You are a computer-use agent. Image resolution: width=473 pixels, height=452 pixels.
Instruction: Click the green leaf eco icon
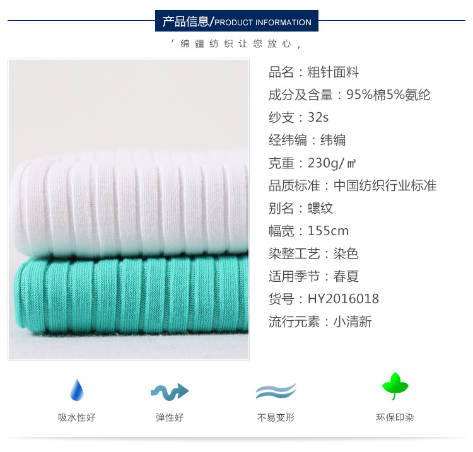[x=395, y=386]
